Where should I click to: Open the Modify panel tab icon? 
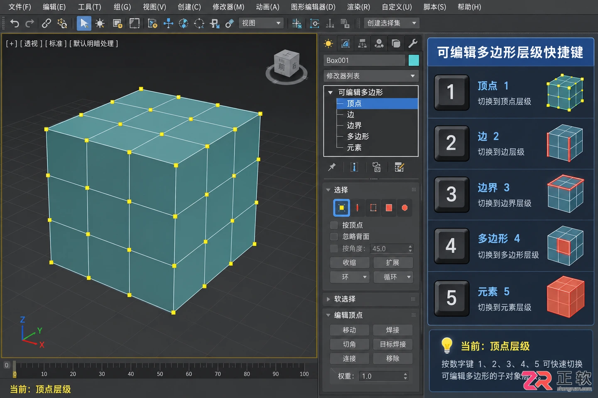pyautogui.click(x=346, y=44)
